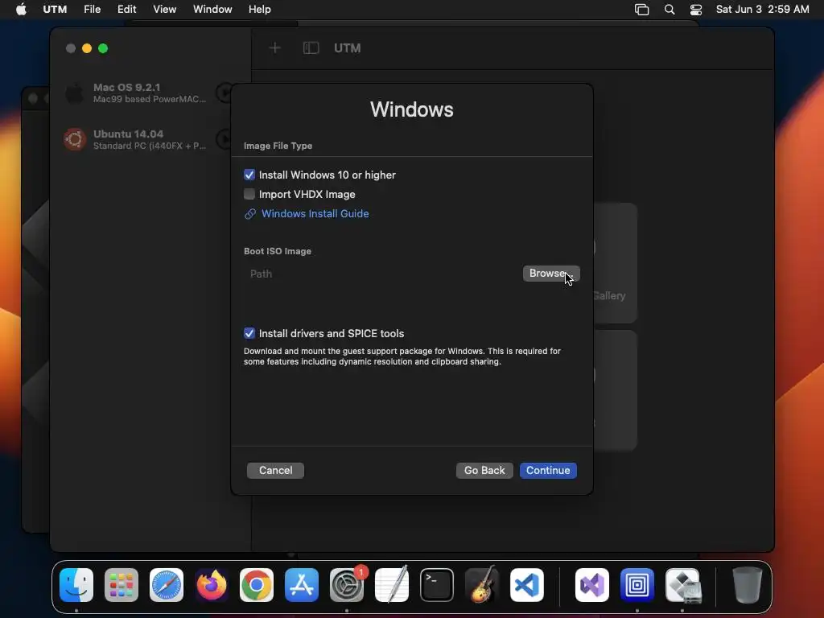Open the File menu
824x618 pixels.
[92, 10]
